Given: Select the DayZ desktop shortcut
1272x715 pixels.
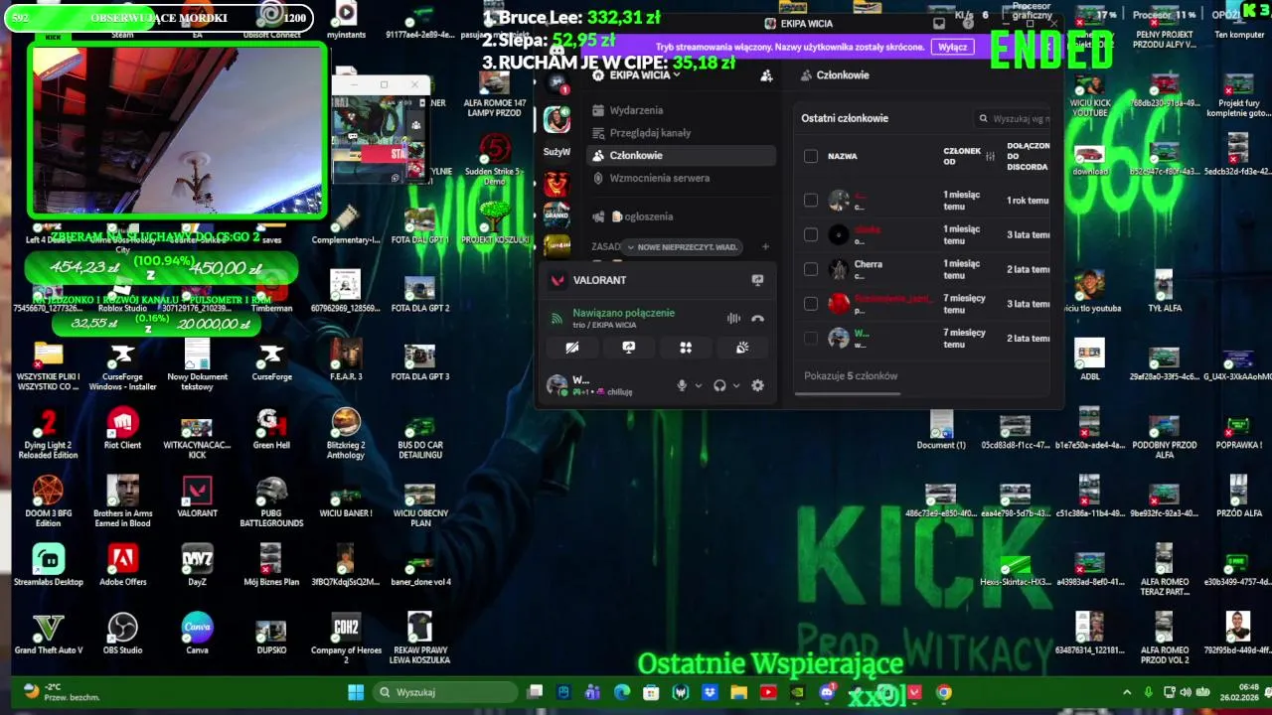Looking at the screenshot, I should pos(197,566).
